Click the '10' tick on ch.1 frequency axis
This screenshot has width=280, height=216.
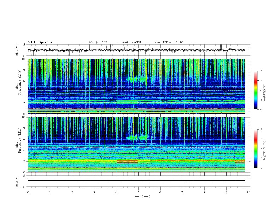click(24, 59)
